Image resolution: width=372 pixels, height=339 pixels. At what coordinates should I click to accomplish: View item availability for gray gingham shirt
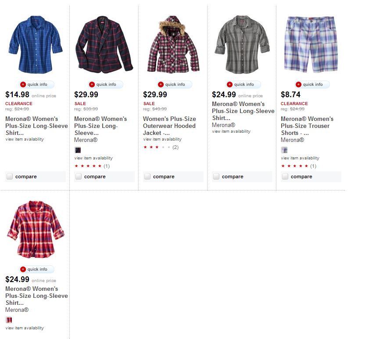[231, 131]
